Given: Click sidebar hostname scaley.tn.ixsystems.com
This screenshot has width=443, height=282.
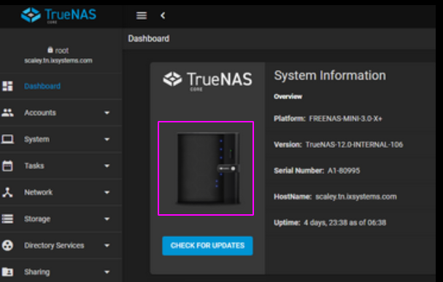Looking at the screenshot, I should pyautogui.click(x=58, y=60).
